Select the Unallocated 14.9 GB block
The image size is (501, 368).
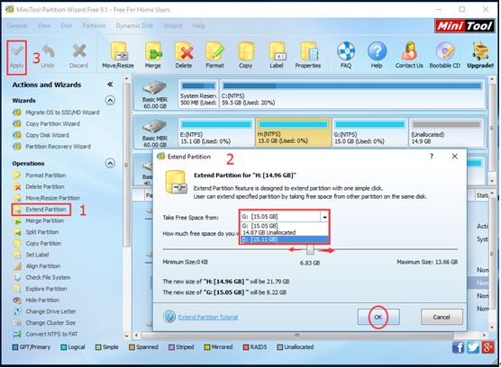[x=447, y=133]
